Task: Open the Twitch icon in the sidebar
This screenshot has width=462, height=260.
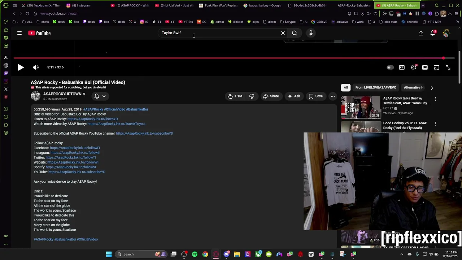Action: click(6, 73)
